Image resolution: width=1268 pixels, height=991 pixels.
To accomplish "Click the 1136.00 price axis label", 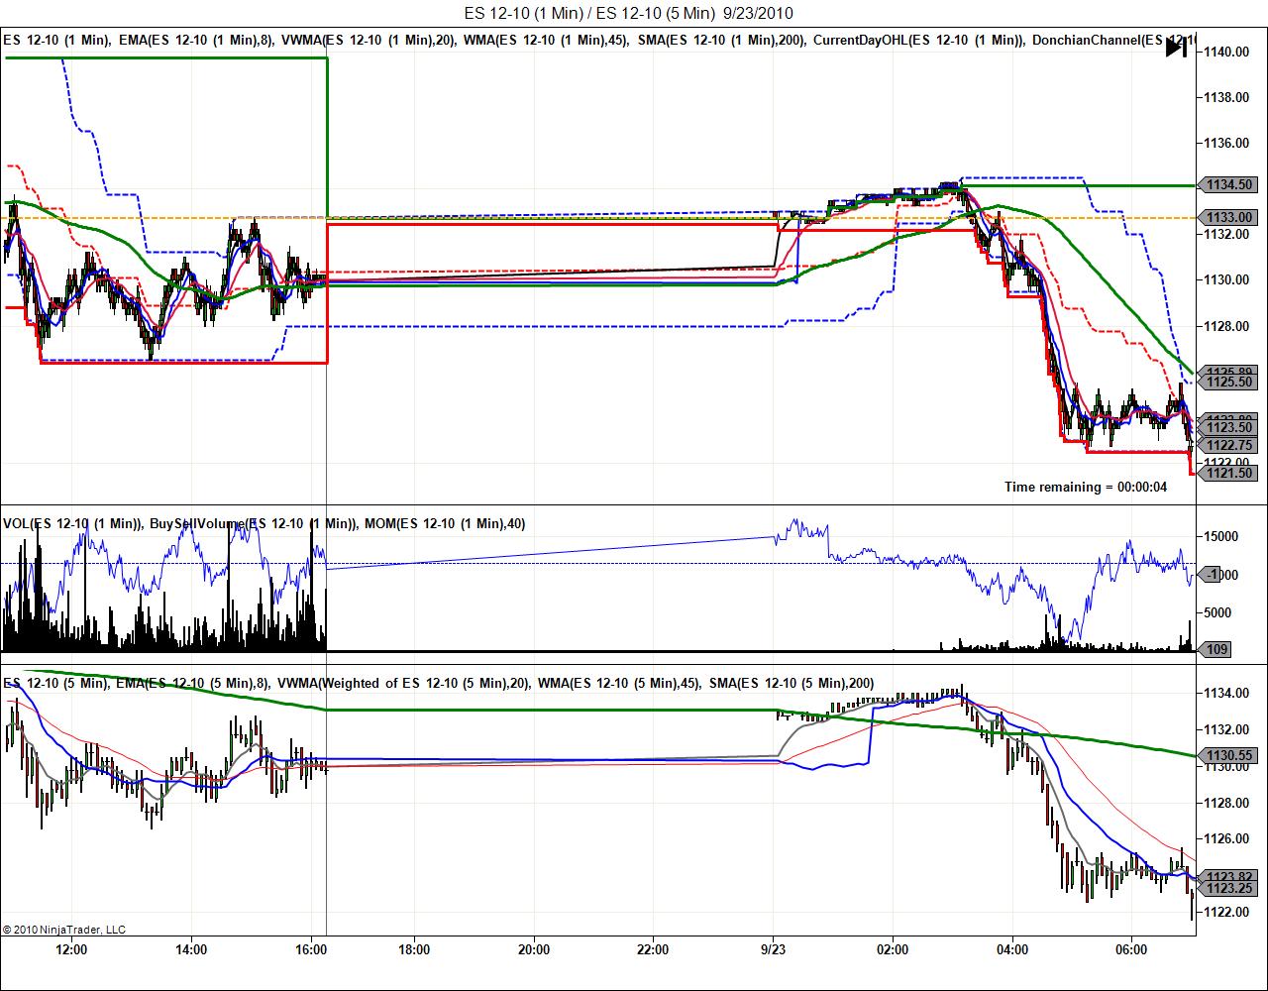I will (1225, 143).
